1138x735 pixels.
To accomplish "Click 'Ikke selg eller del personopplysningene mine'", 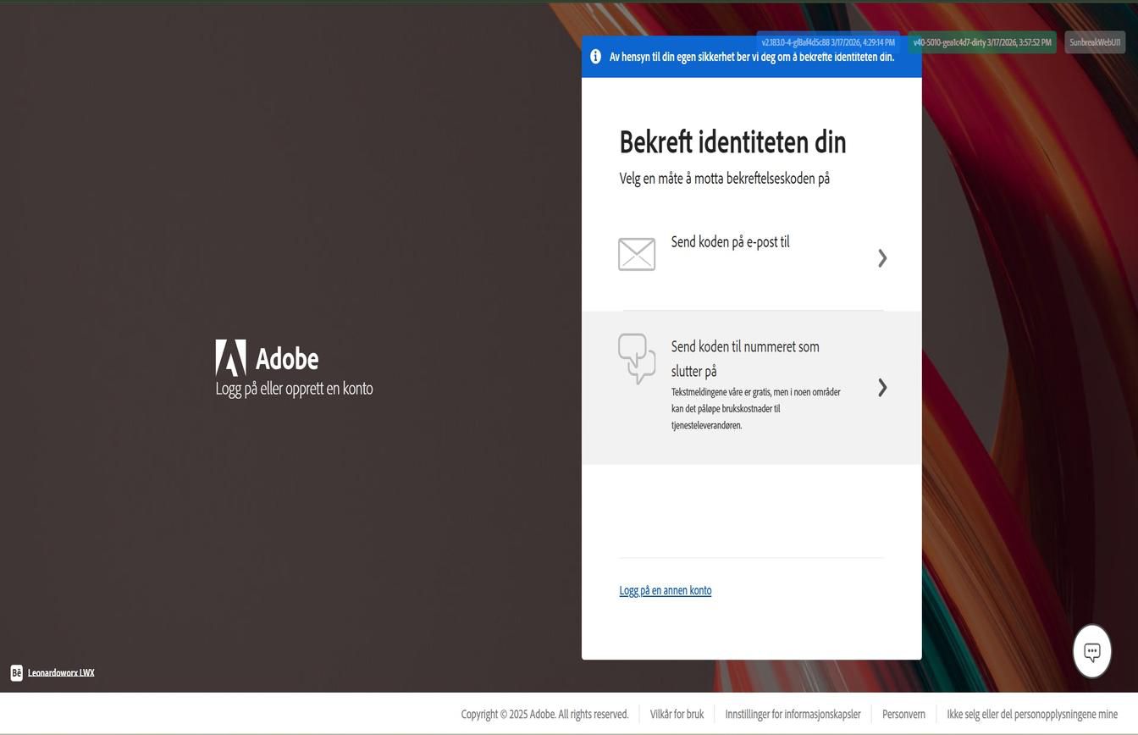I will click(x=1031, y=714).
